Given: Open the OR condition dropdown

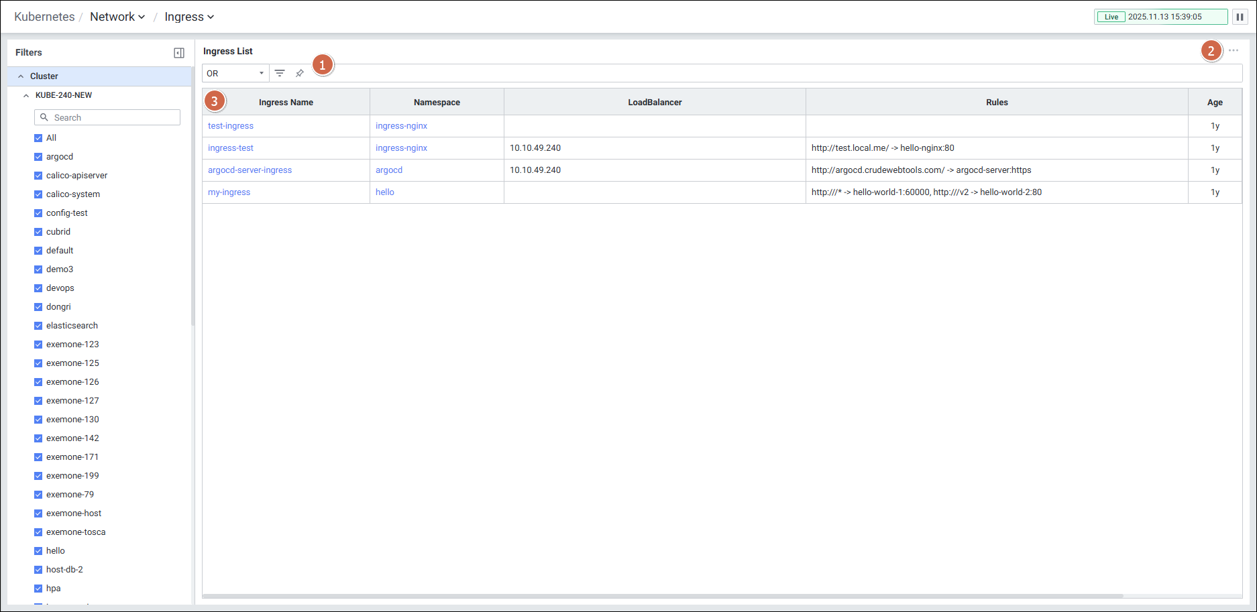Looking at the screenshot, I should coord(235,73).
